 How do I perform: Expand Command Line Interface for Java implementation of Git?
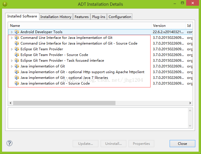pos(12,38)
